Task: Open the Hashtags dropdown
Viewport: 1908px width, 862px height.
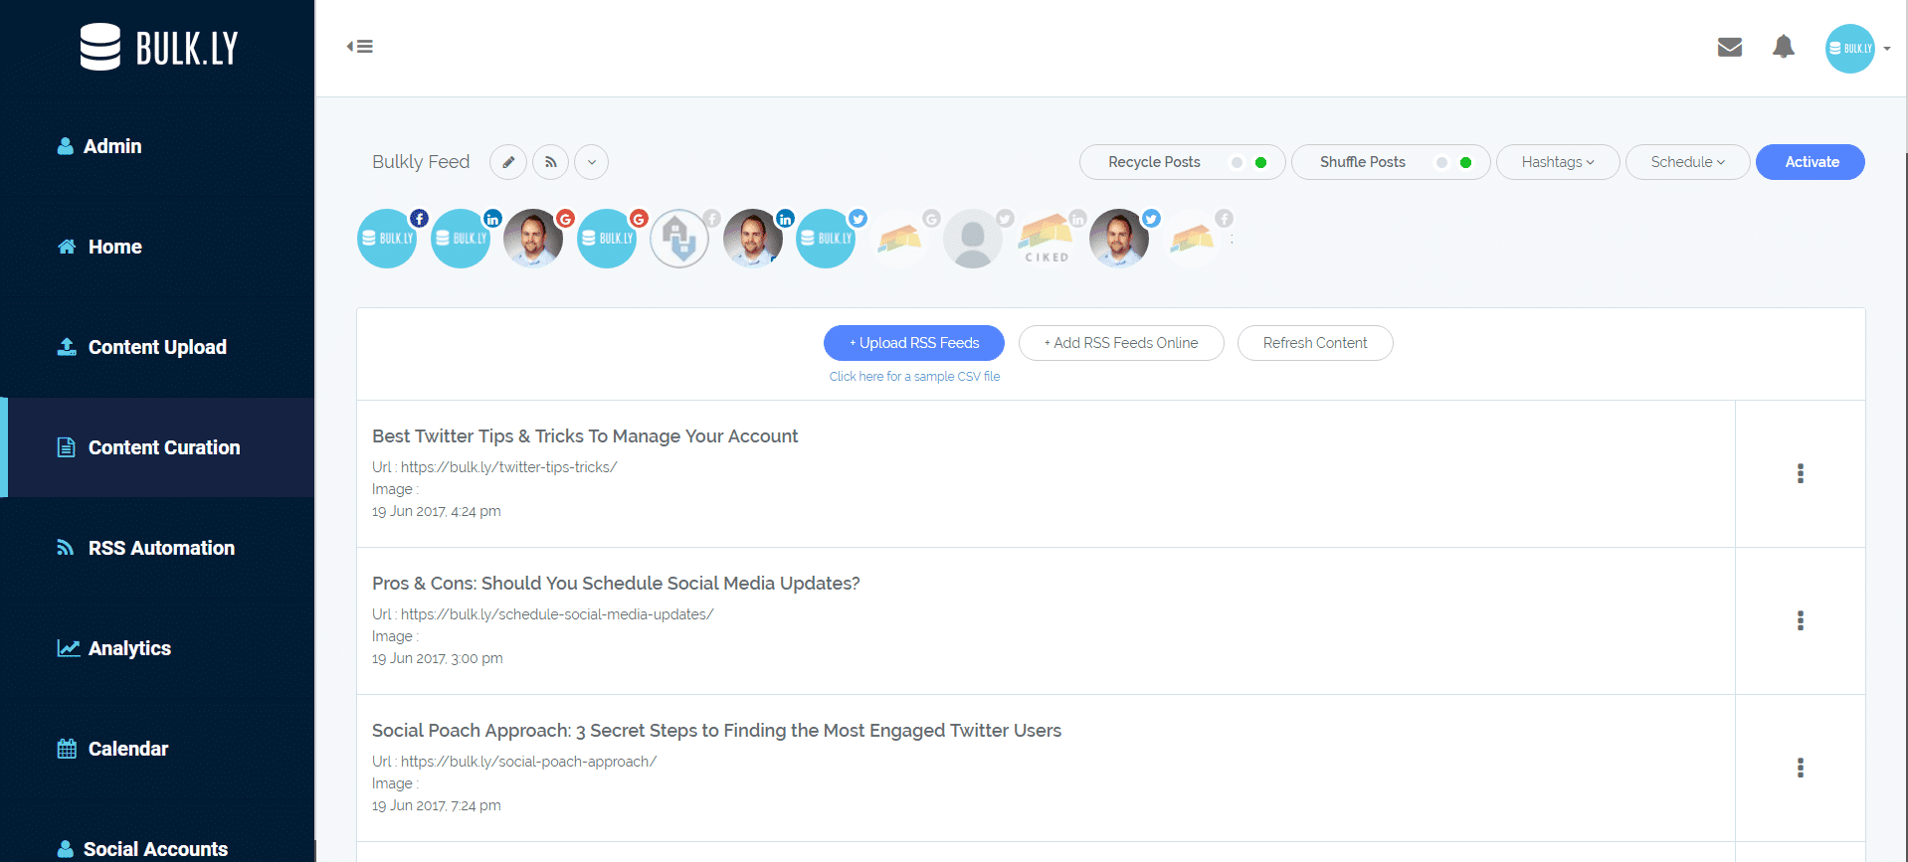Action: point(1558,162)
